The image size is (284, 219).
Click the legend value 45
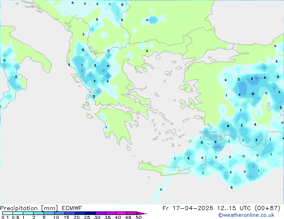128,217
